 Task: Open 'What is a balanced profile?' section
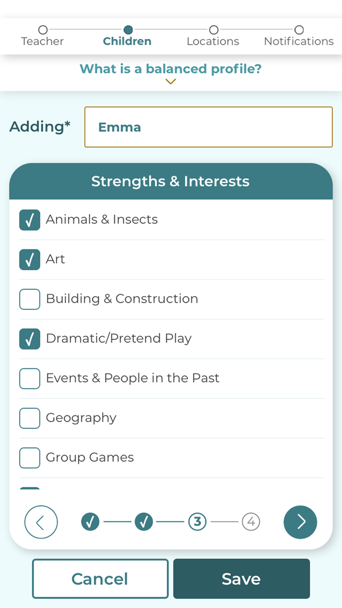171,69
